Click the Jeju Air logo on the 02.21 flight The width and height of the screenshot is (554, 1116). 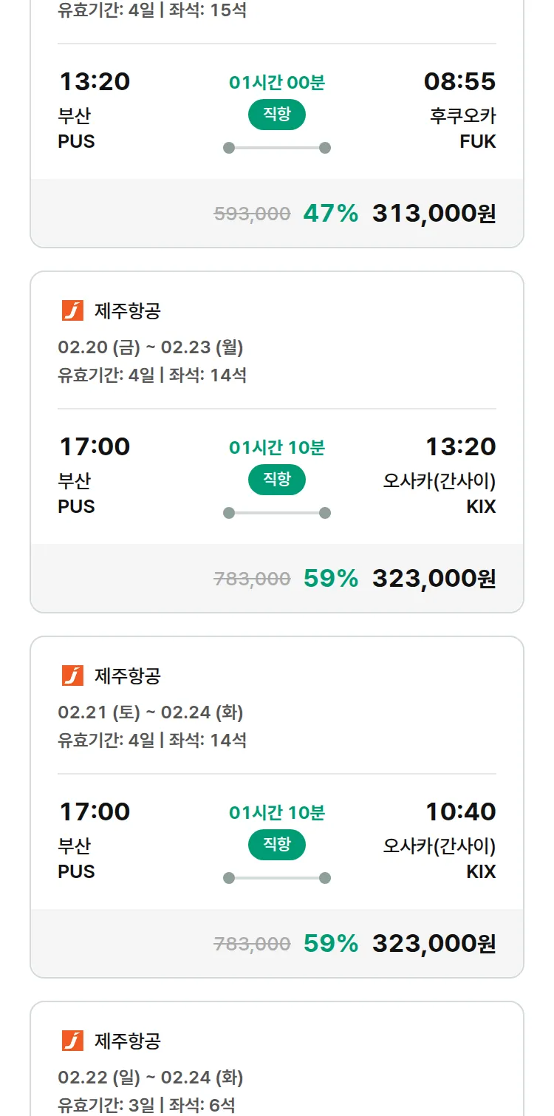point(72,676)
